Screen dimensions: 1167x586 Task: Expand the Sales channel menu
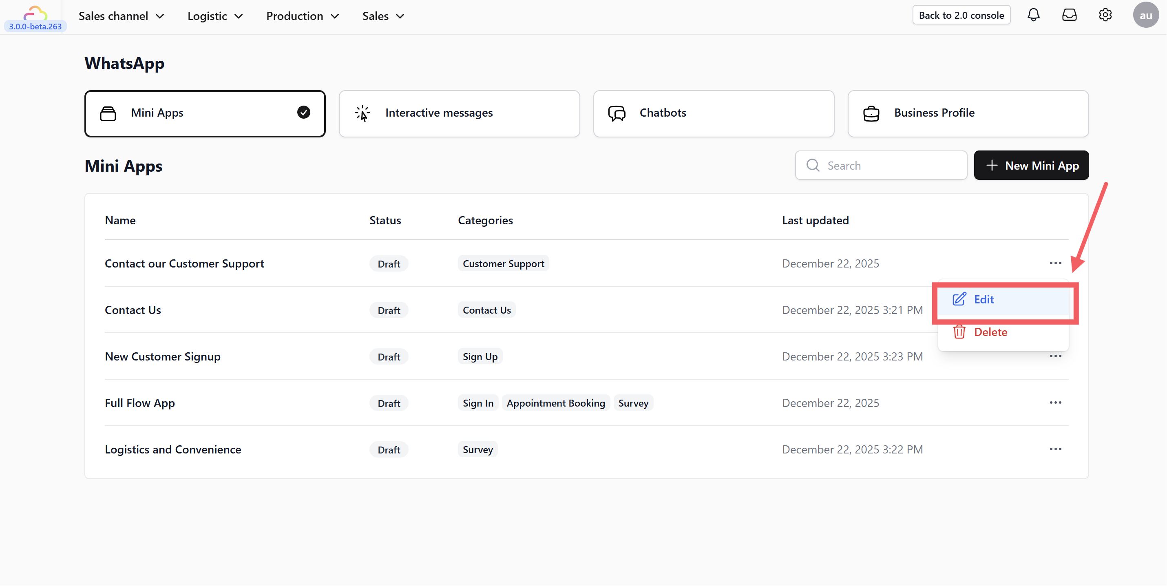(x=122, y=16)
